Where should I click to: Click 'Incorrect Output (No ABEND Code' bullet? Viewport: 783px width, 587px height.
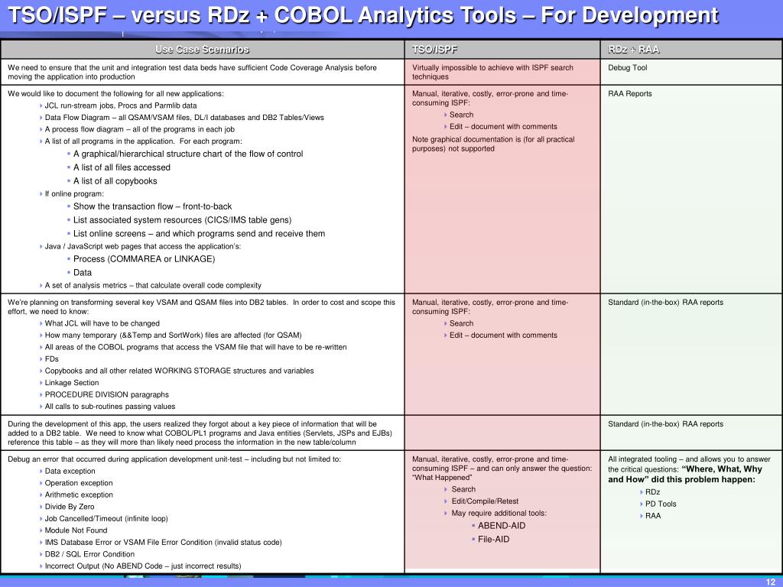[142, 566]
